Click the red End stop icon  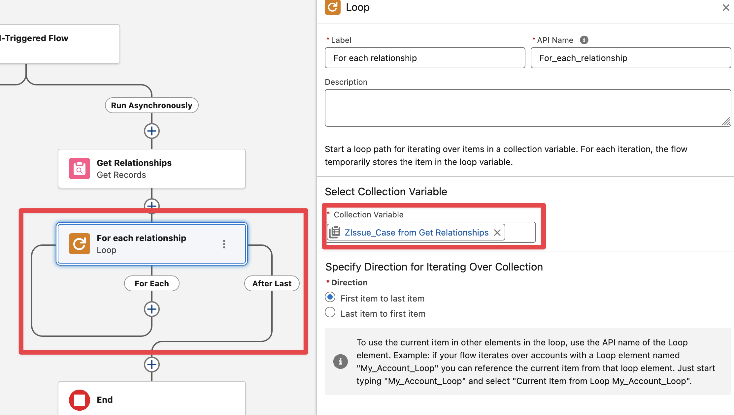pos(79,400)
